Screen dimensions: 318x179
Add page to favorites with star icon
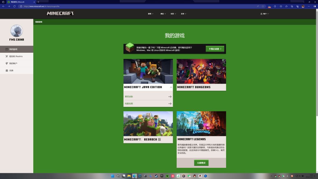tap(263, 6)
